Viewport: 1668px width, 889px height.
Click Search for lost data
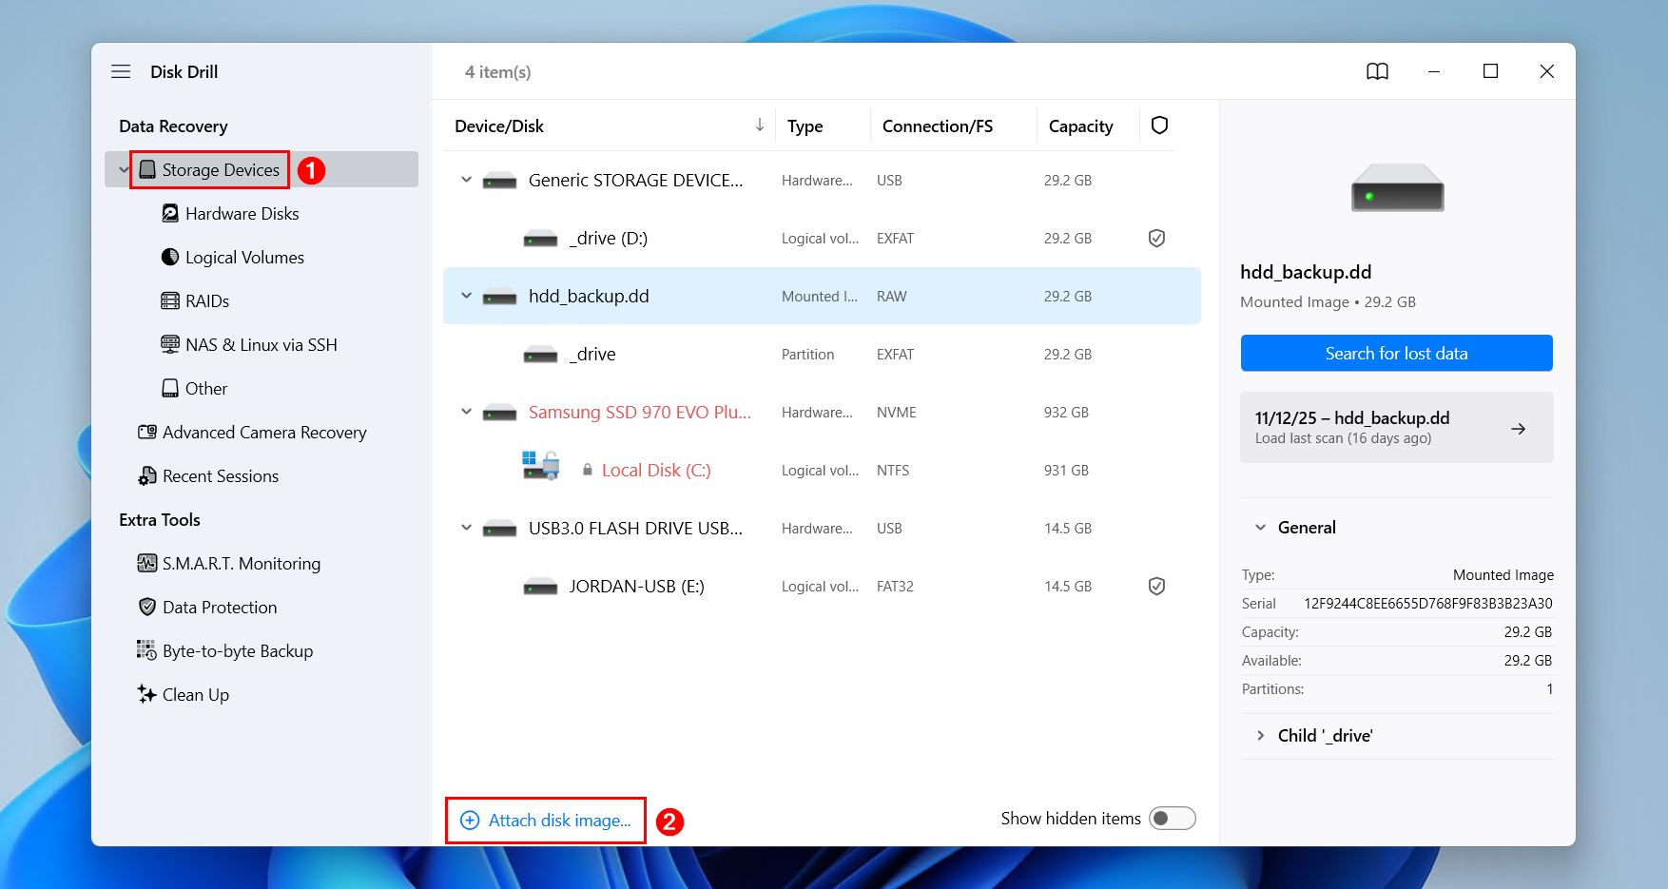point(1396,353)
